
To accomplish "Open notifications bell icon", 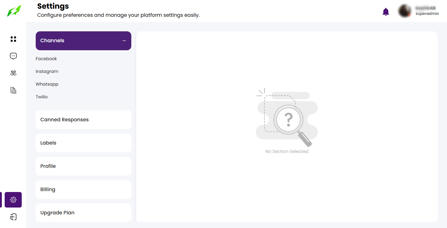I will (386, 12).
